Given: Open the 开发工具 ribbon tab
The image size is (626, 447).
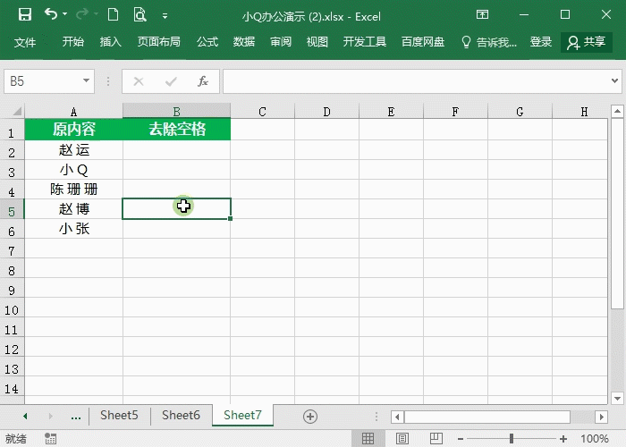Looking at the screenshot, I should tap(364, 41).
